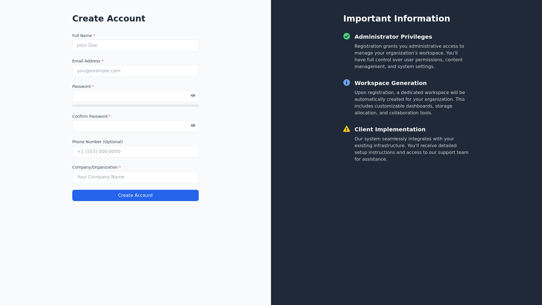
Task: Click the password strength bar
Action: click(x=135, y=106)
